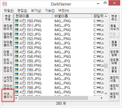Image resolution: width=122 pixels, height=108 pixels.
Task: Click the 경로명 뒤에 button
Action: [114, 61]
